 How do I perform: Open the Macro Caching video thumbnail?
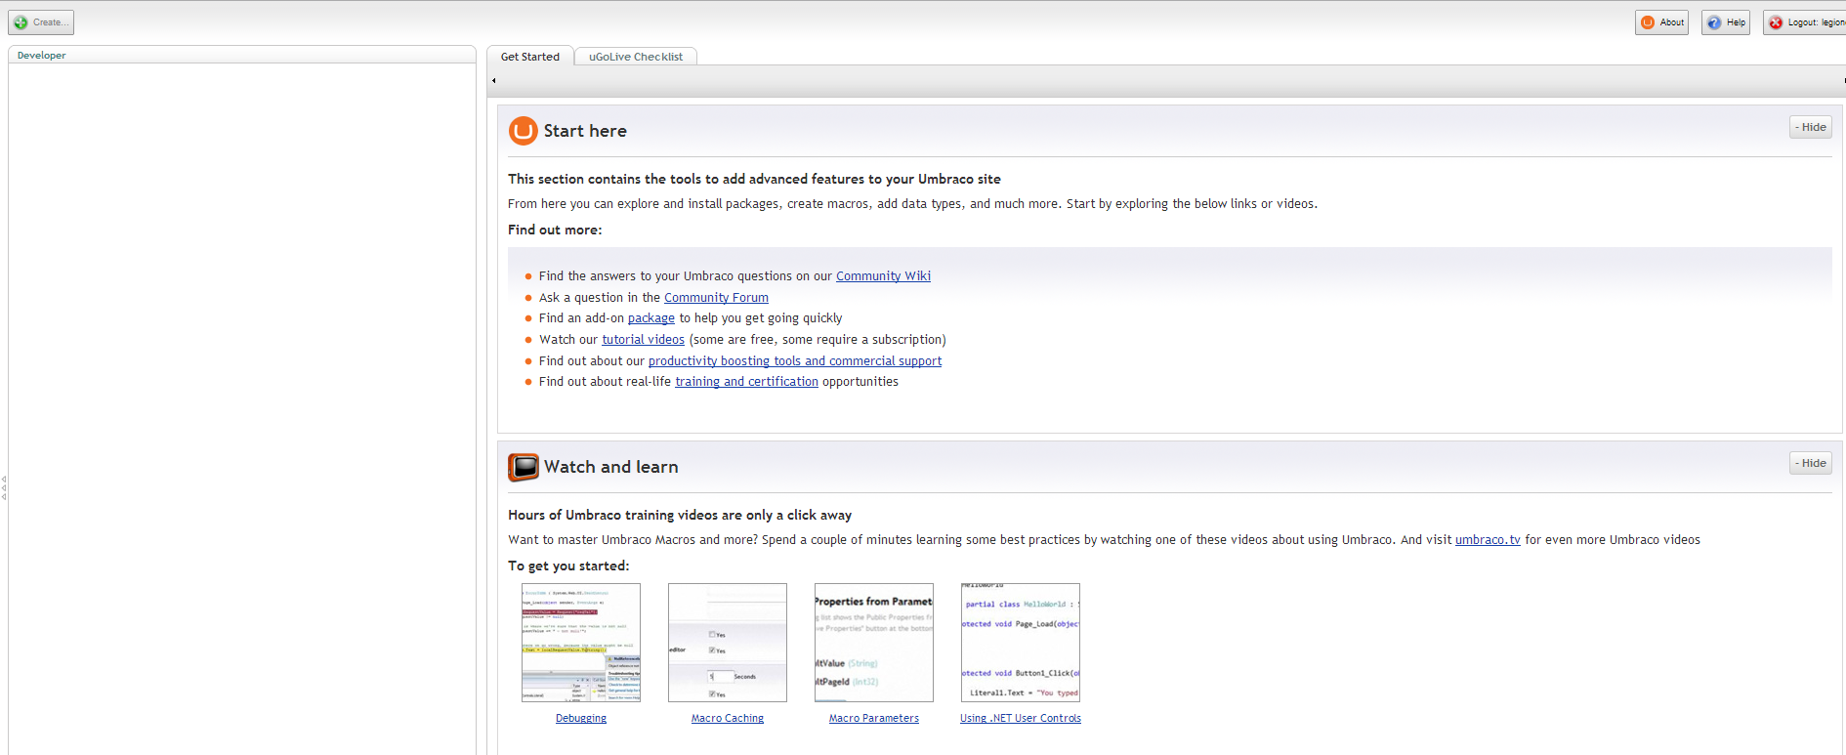pos(728,643)
